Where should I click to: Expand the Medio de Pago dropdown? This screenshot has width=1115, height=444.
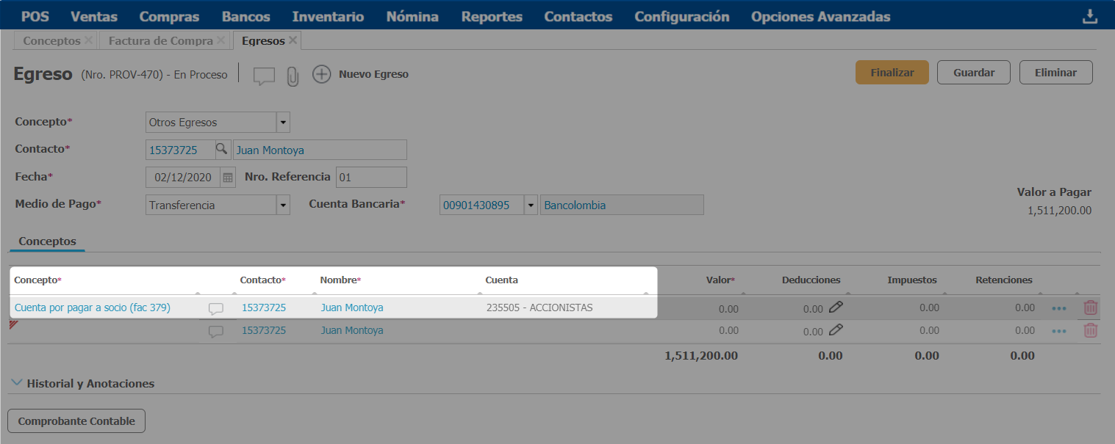(283, 205)
